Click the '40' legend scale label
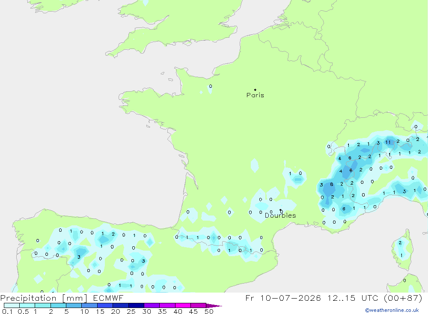The height and width of the screenshot is (314, 428). [178, 311]
